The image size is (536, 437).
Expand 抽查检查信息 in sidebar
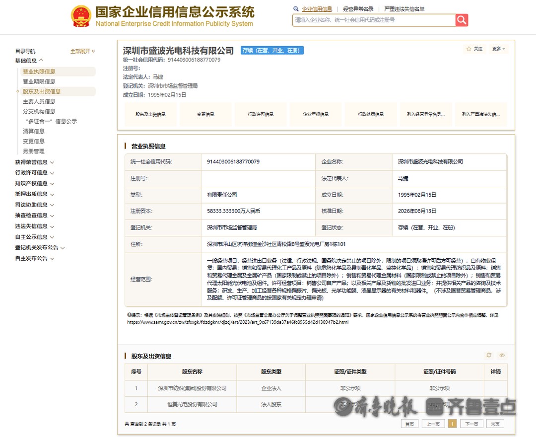click(35, 216)
